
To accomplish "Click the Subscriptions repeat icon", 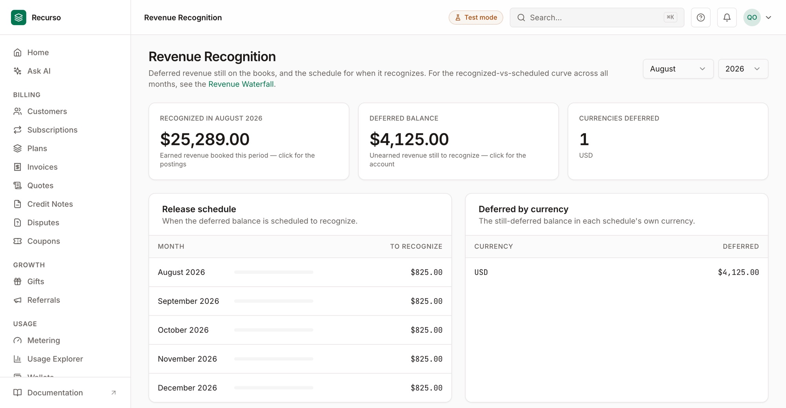I will (17, 130).
